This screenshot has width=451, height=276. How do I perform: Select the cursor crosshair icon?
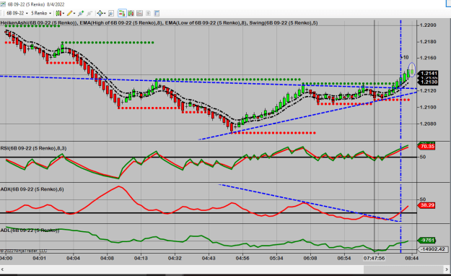pyautogui.click(x=100, y=13)
